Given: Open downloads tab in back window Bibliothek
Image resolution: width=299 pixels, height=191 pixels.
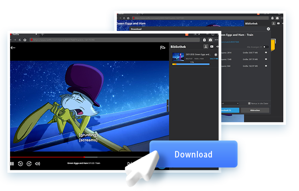Looking at the screenshot, I should click(273, 23).
